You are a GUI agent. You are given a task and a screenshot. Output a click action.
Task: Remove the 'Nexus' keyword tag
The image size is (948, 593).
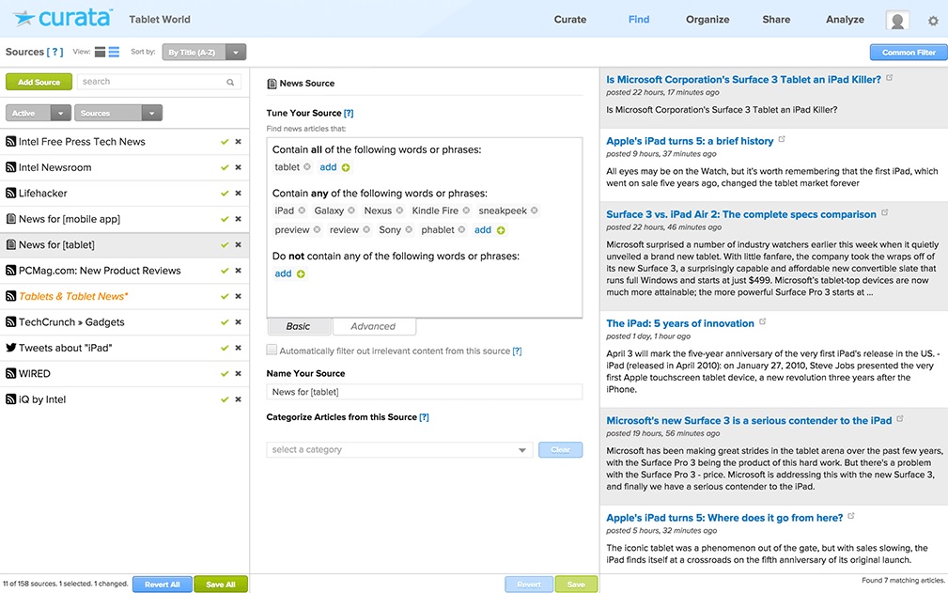pos(399,211)
